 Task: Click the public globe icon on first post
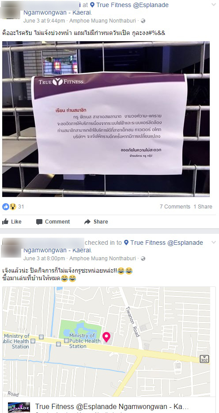click(143, 21)
